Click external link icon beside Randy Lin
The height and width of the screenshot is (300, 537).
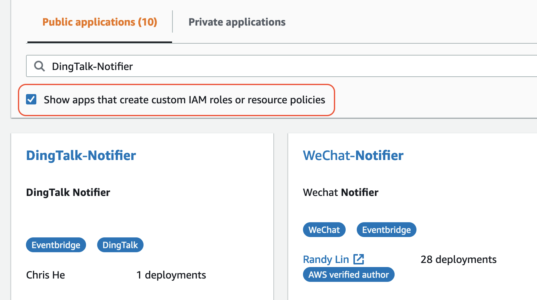point(359,259)
